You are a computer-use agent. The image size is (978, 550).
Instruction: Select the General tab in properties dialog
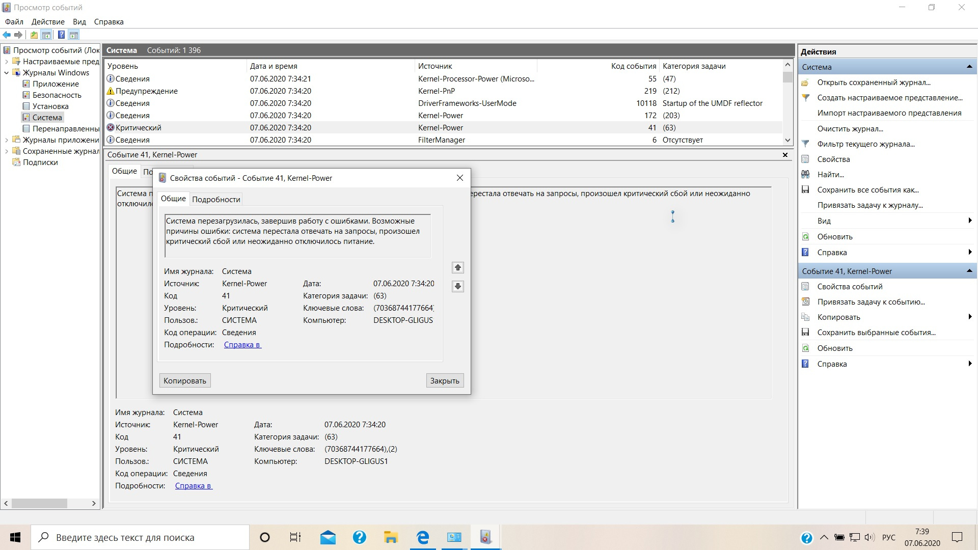[173, 199]
